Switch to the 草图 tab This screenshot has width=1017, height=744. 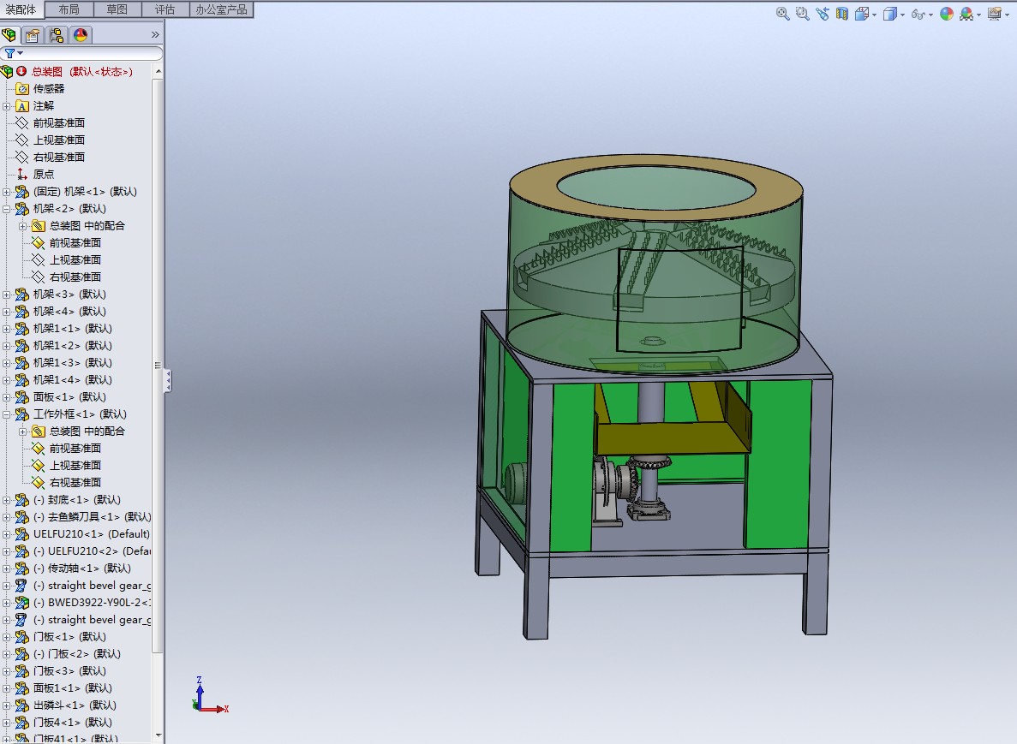[x=117, y=9]
